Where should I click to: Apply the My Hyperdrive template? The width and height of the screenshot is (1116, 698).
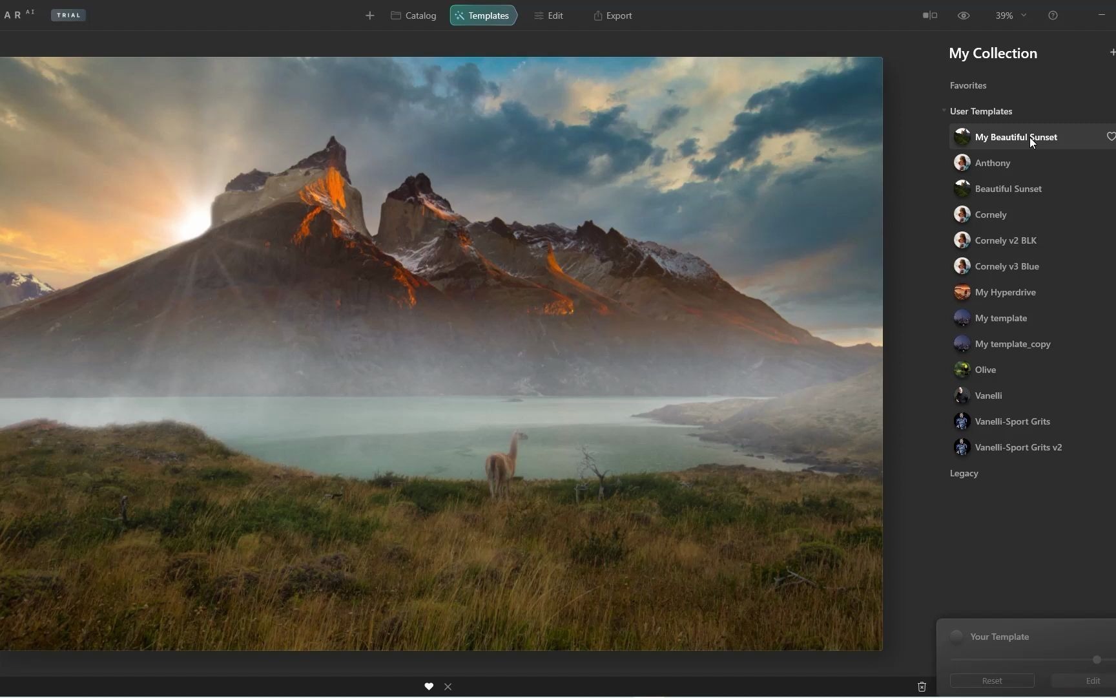click(x=1033, y=292)
